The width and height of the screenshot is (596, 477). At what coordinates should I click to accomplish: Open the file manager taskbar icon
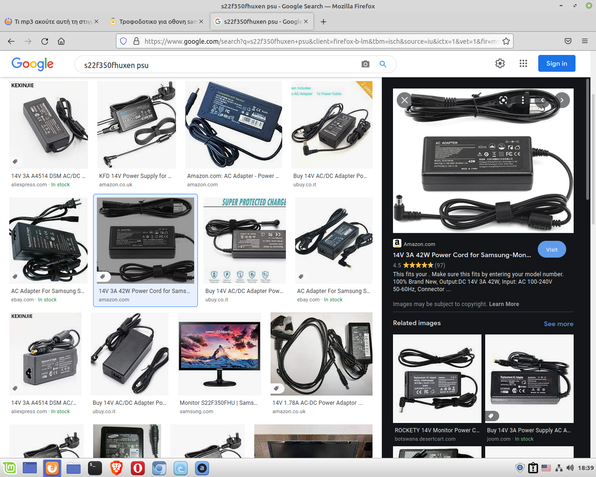[74, 468]
